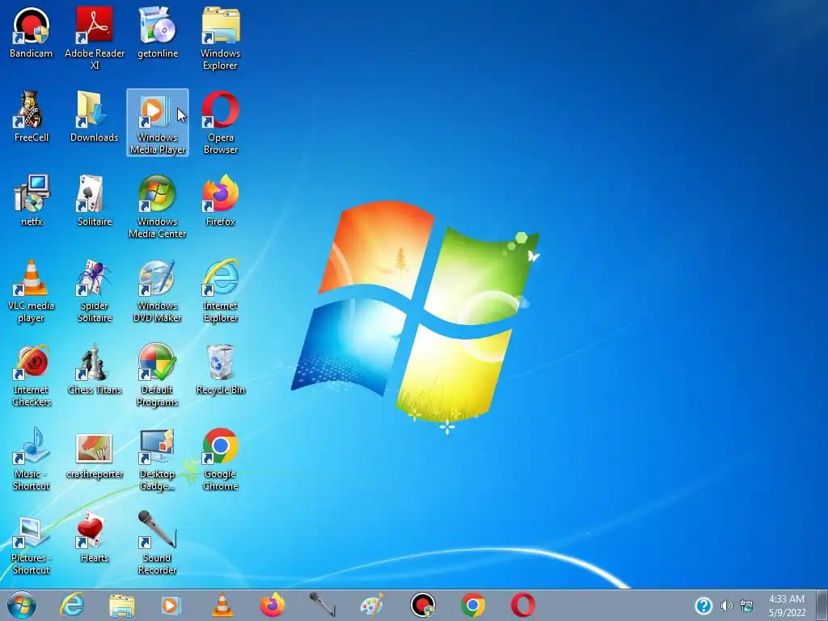The image size is (828, 621).
Task: Open the network tray icon
Action: tap(746, 606)
